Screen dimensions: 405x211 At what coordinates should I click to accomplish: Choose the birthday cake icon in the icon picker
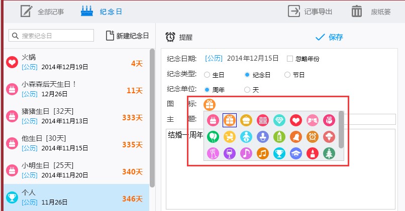(x=213, y=120)
